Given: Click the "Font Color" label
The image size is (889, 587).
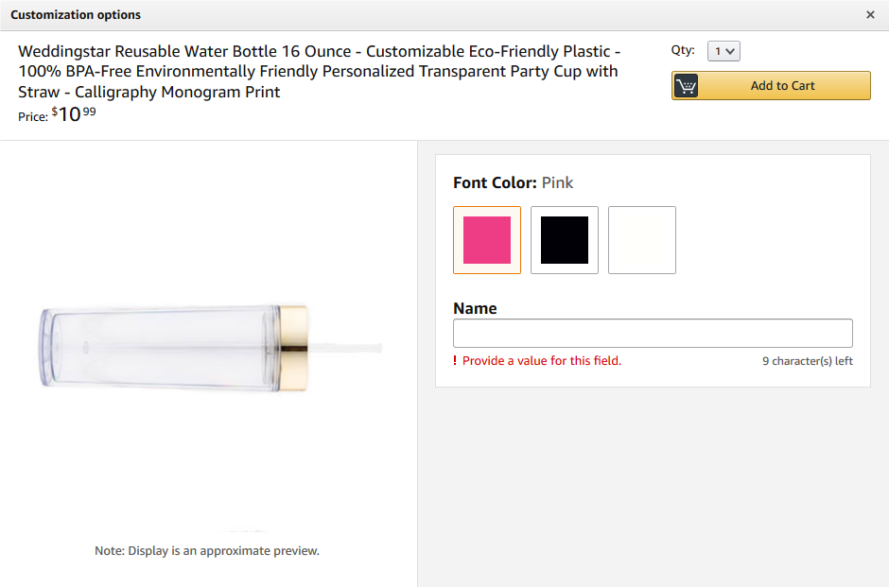Looking at the screenshot, I should 495,182.
